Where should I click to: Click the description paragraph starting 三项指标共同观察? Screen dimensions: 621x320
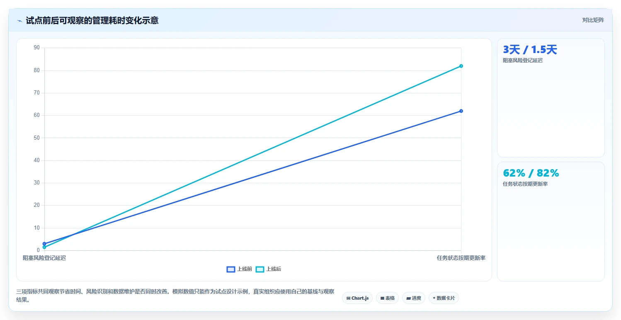tap(175, 296)
